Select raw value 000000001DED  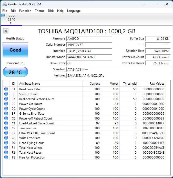153,104
